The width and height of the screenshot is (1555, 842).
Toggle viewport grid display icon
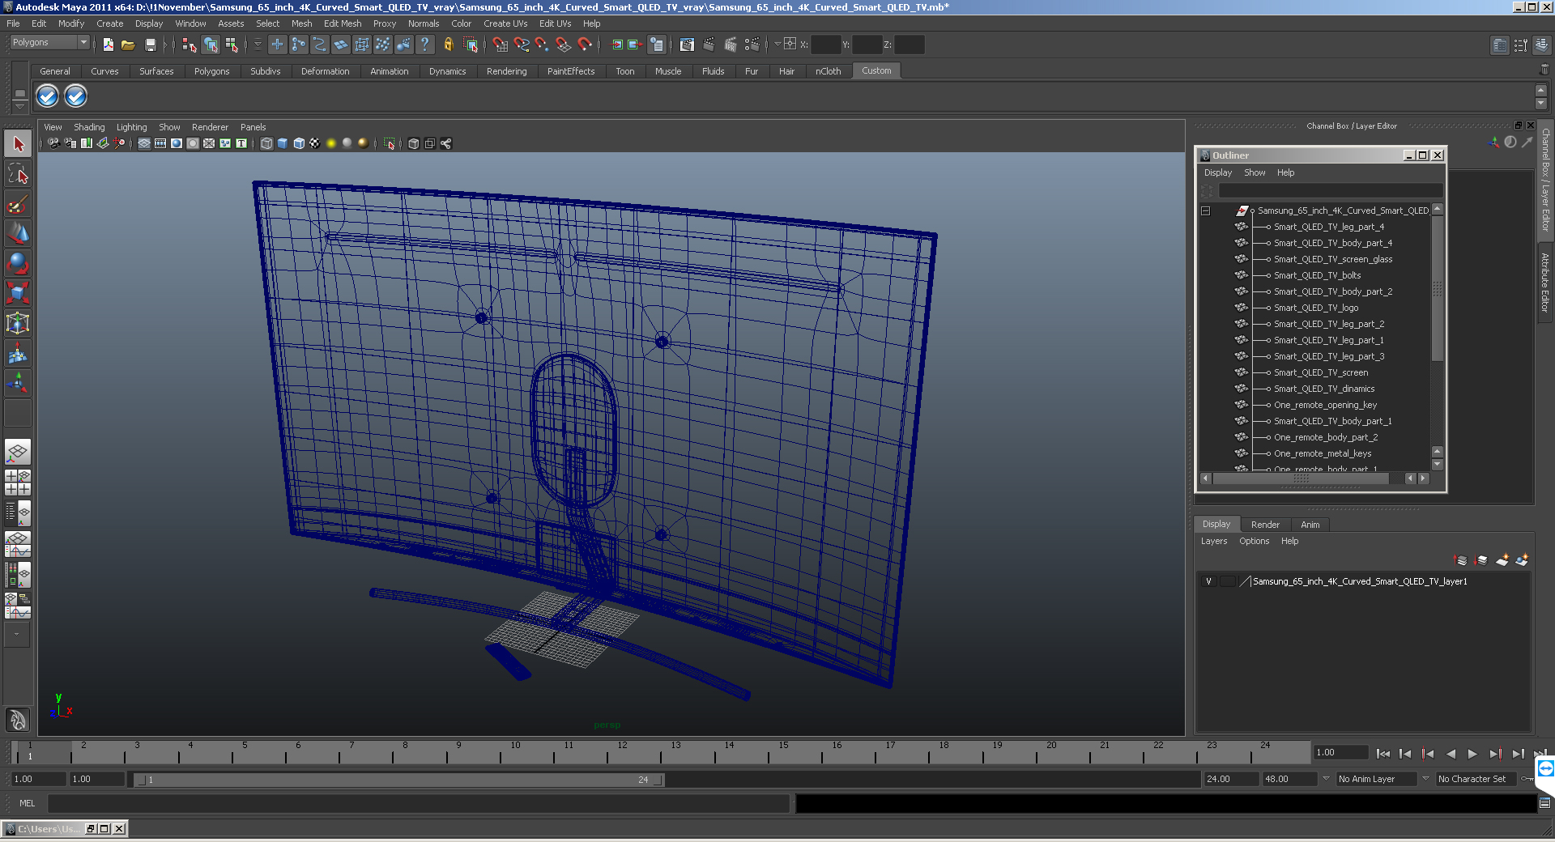144,143
